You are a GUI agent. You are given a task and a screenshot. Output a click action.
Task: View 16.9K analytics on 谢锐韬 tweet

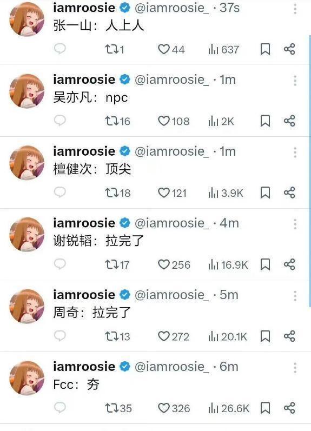(228, 264)
